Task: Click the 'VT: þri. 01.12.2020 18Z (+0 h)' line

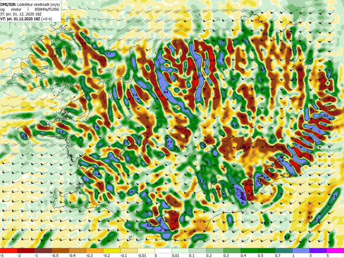Action: (x=26, y=19)
